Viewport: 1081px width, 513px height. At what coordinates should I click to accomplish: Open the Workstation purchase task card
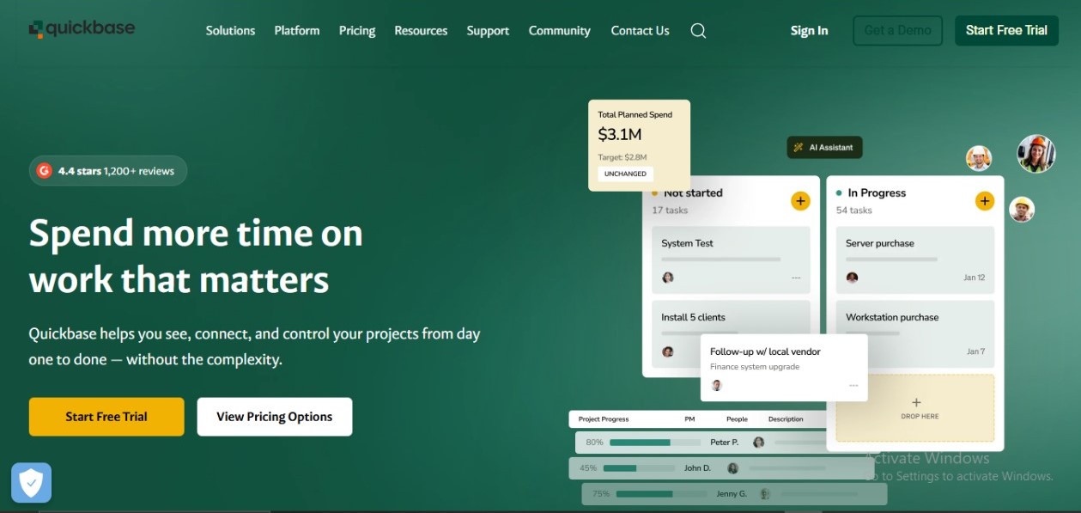pyautogui.click(x=915, y=333)
